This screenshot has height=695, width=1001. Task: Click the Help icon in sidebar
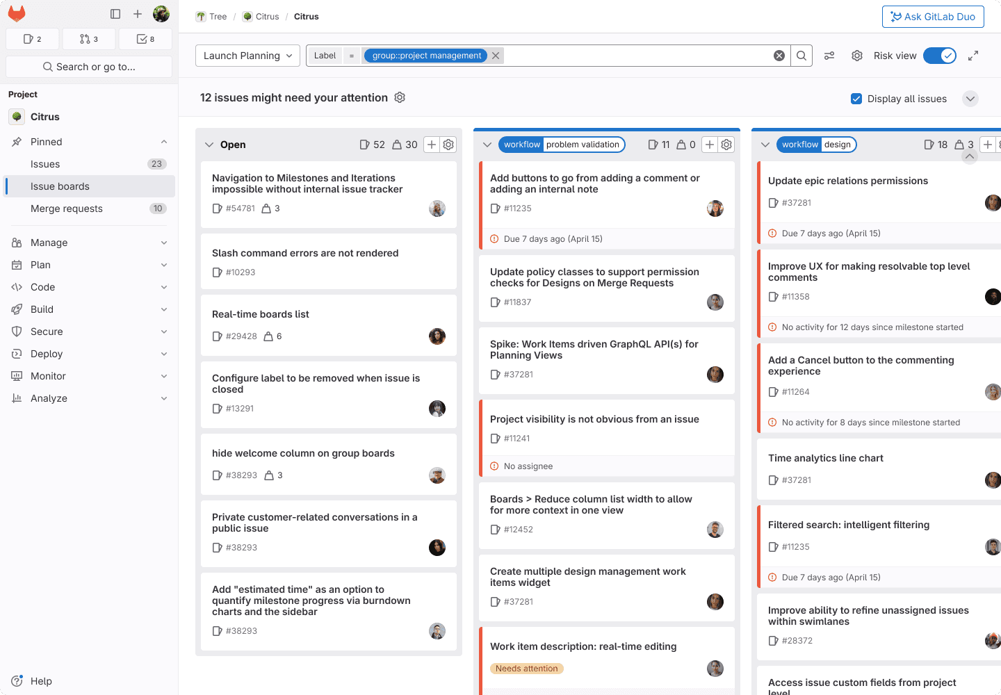(x=17, y=681)
